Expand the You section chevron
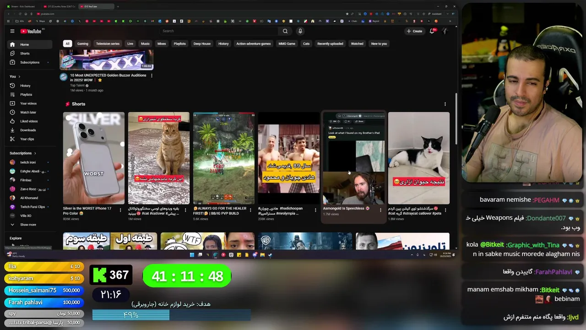This screenshot has height=330, width=586. coord(19,77)
